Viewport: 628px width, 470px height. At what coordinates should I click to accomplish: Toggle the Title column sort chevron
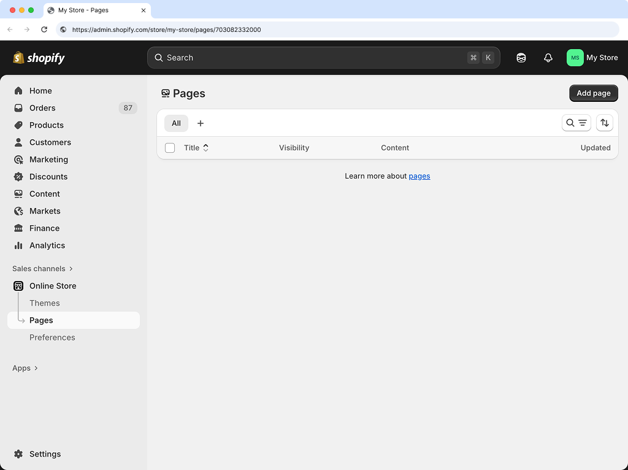coord(205,147)
